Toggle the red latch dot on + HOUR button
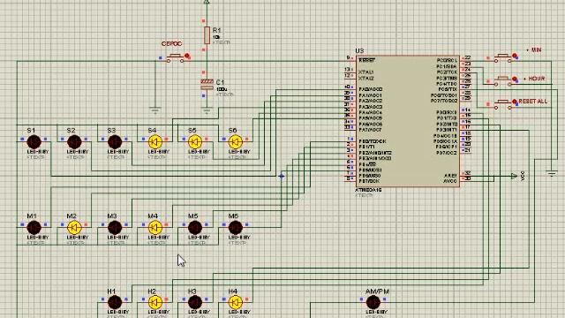The image size is (565, 318). [515, 79]
